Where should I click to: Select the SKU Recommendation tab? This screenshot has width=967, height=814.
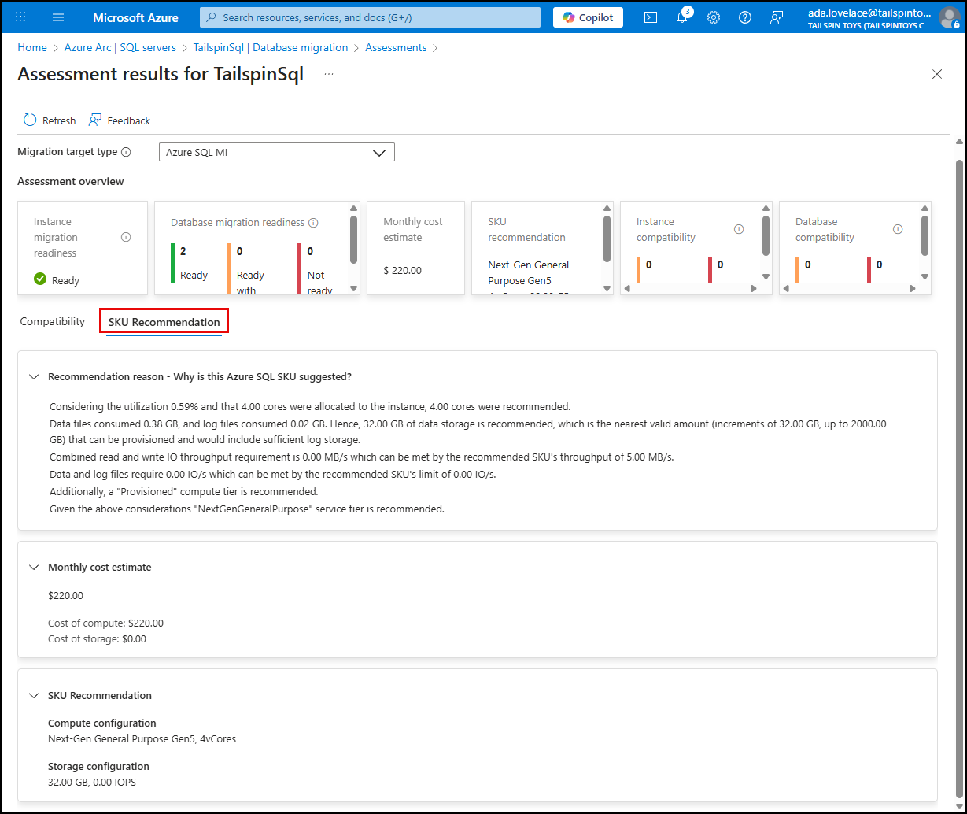coord(164,321)
